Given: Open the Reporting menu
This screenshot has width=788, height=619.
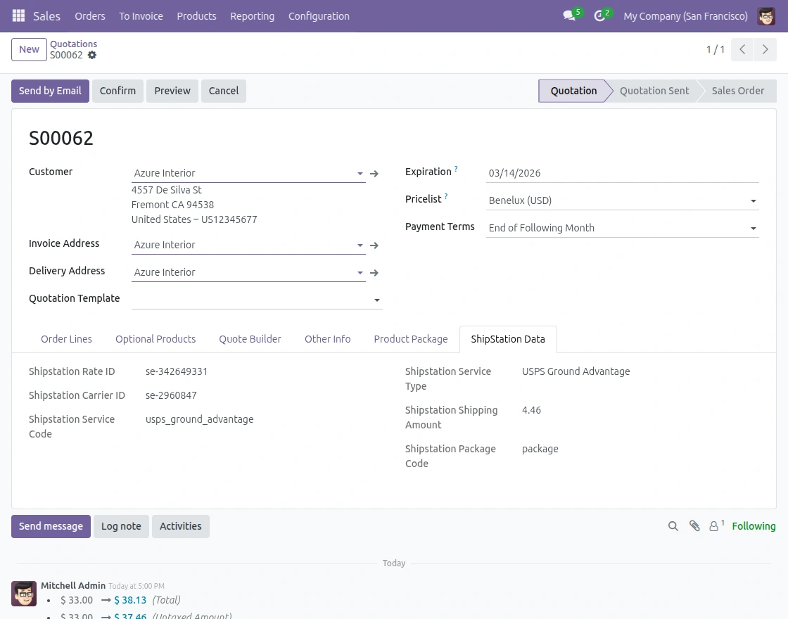Looking at the screenshot, I should [252, 15].
